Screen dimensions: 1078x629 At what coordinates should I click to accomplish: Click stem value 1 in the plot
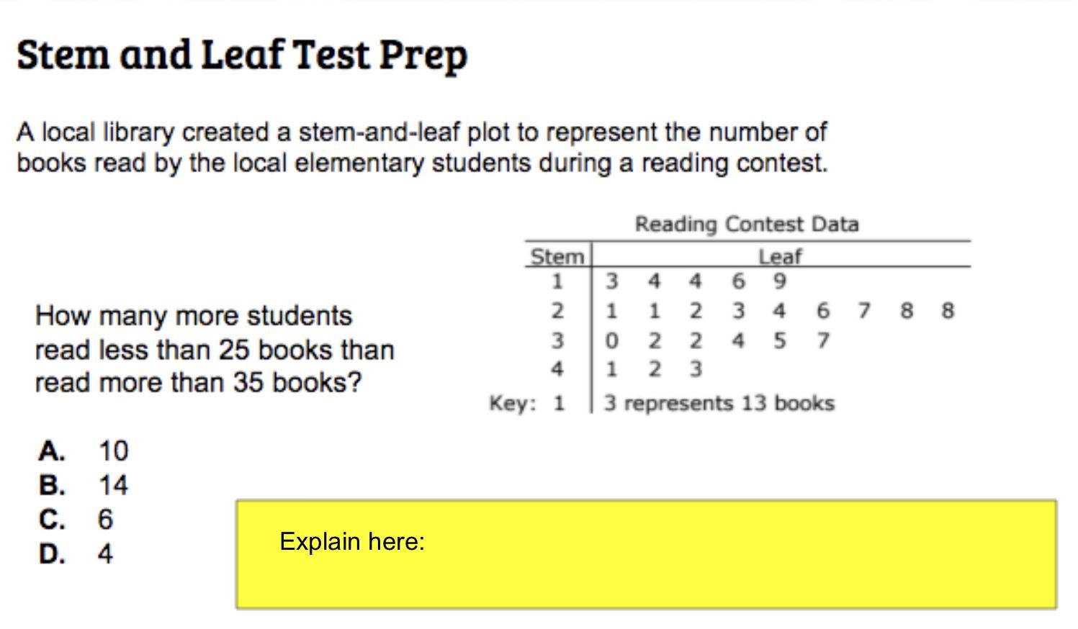pos(557,281)
